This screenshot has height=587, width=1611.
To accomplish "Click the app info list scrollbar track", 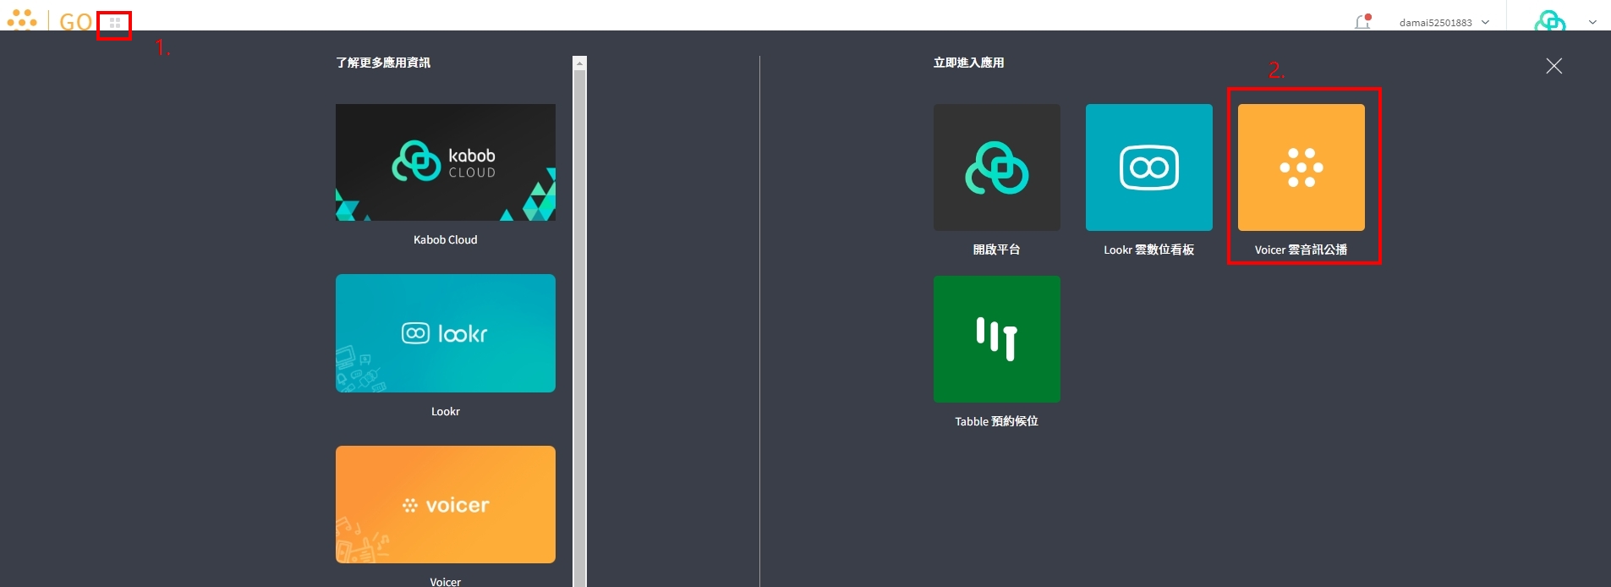I will [579, 338].
